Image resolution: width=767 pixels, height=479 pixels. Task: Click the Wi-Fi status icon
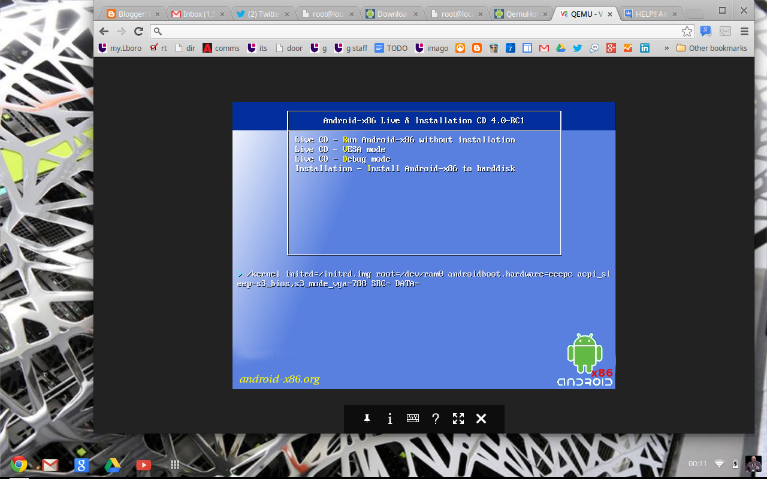720,463
